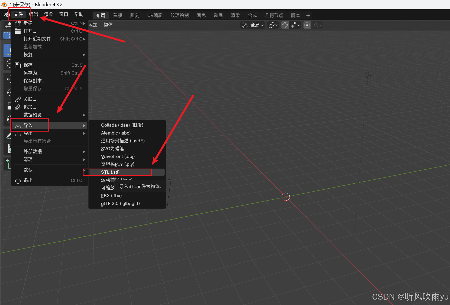This screenshot has height=305, width=450.
Task: Import Wavefront (.obj) file
Action: 127,156
